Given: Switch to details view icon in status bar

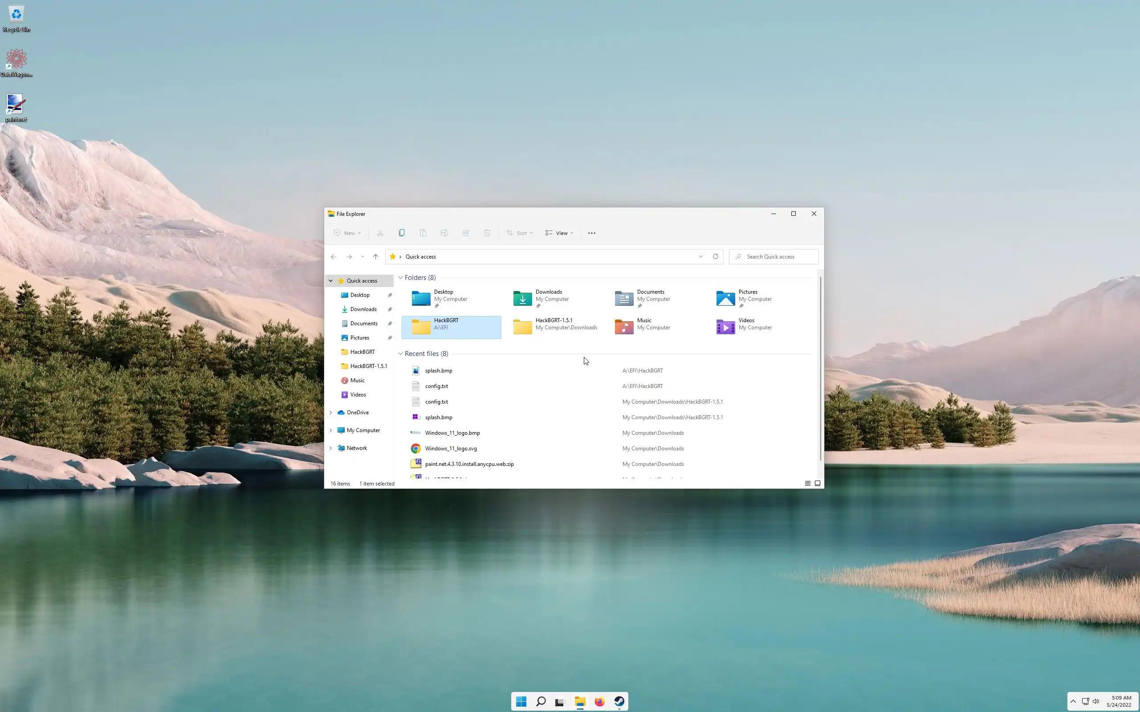Looking at the screenshot, I should click(x=807, y=483).
